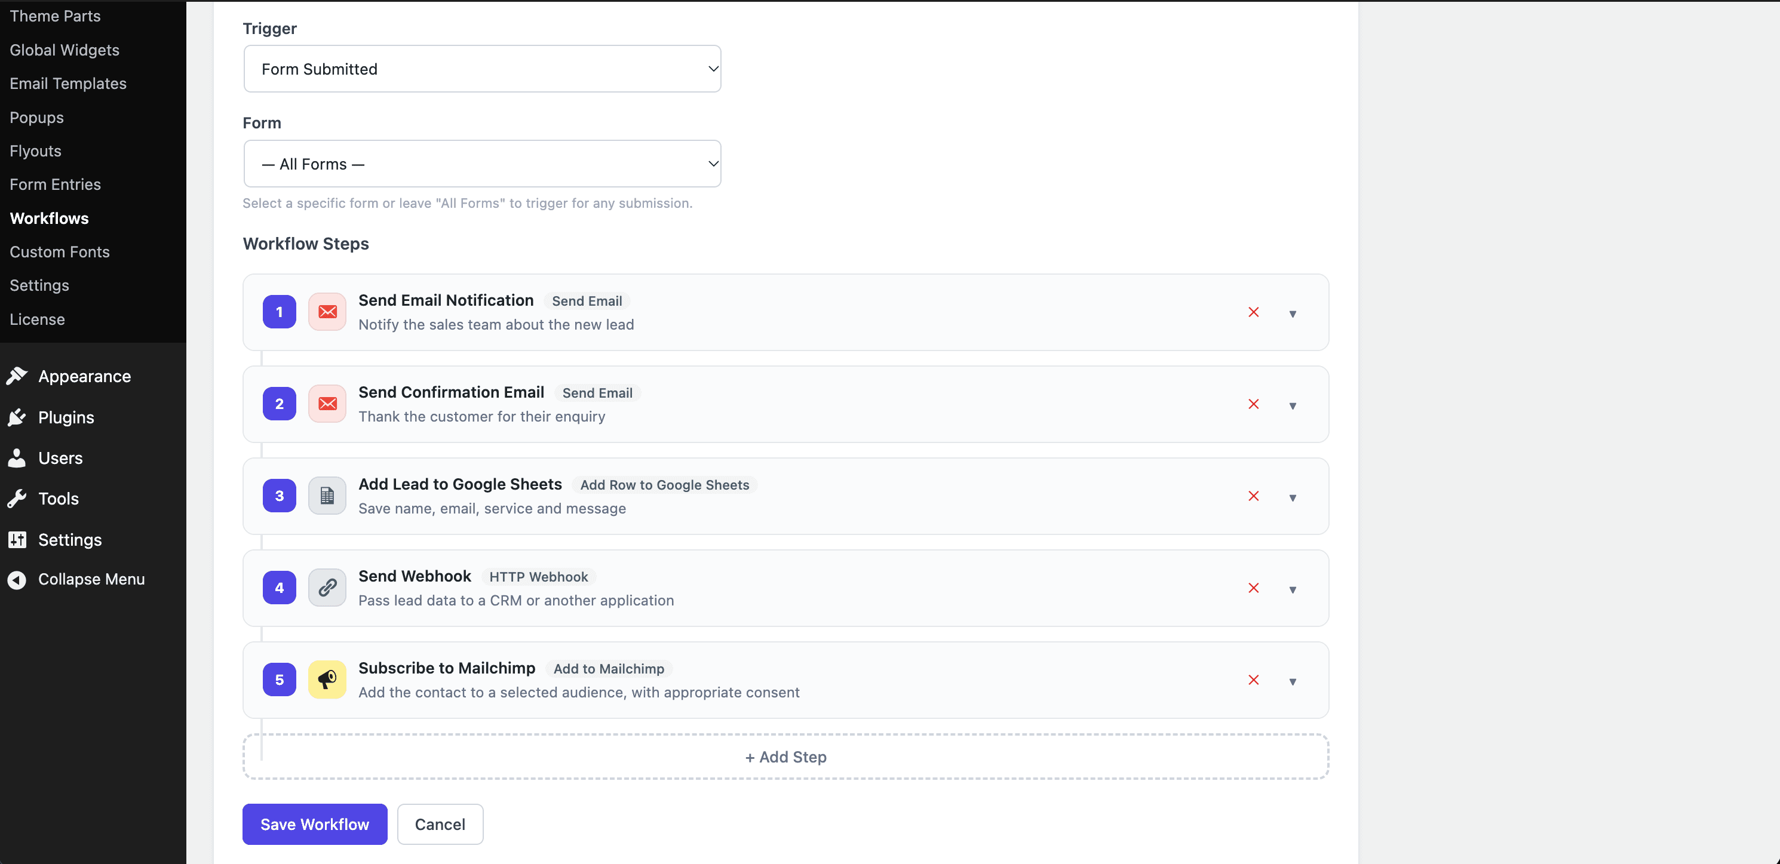
Task: Open Custom Fonts submenu
Action: 59,252
